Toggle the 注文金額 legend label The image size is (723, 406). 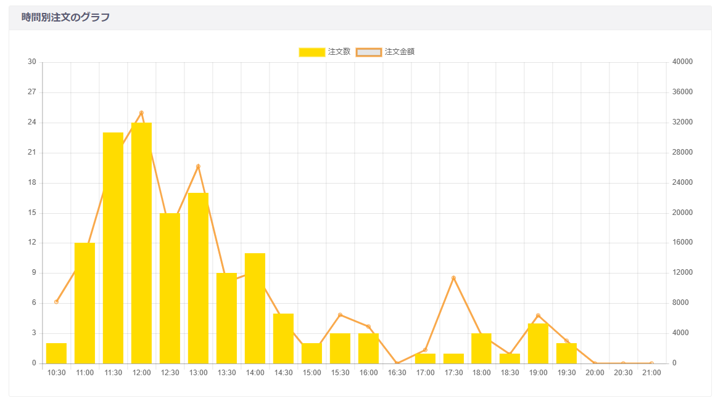pos(399,52)
